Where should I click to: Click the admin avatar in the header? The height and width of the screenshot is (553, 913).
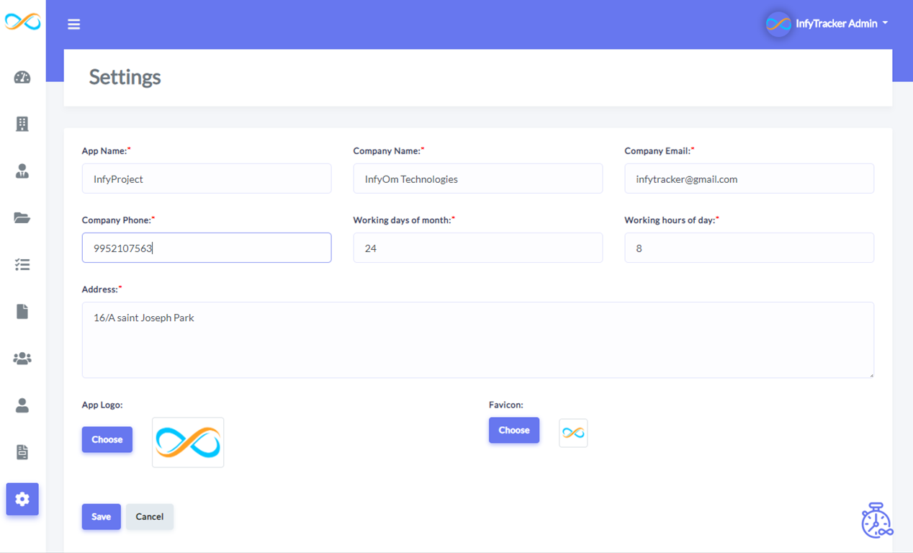[778, 23]
